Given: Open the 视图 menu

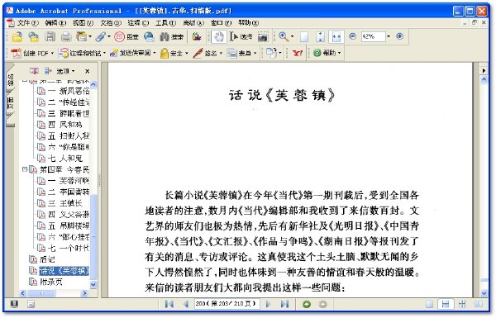Looking at the screenshot, I should tap(83, 23).
